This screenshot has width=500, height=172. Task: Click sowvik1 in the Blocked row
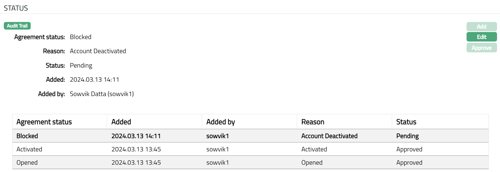click(x=217, y=136)
